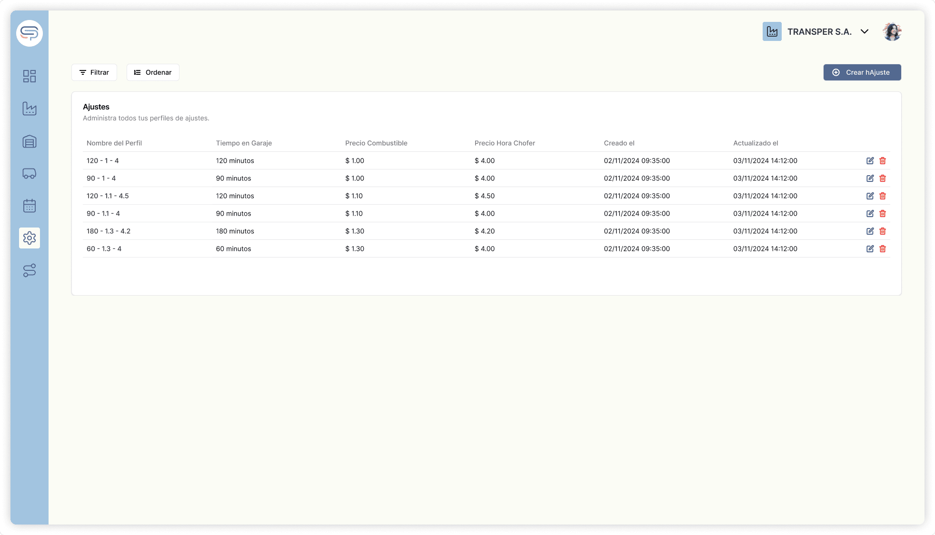
Task: Open the Ordenar sorting options
Action: pyautogui.click(x=152, y=72)
